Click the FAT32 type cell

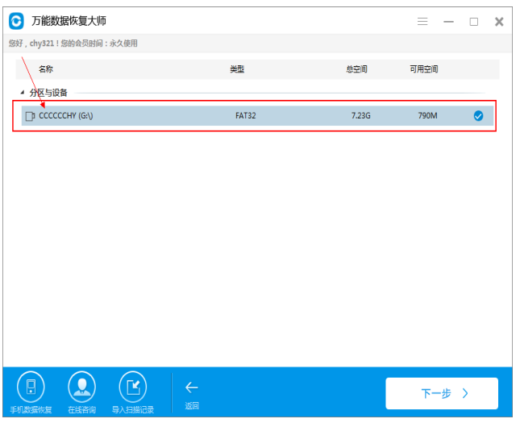246,116
